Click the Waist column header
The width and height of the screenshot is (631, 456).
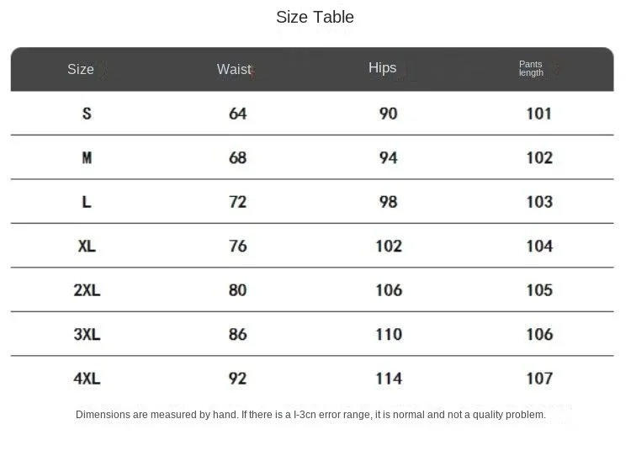(x=234, y=69)
